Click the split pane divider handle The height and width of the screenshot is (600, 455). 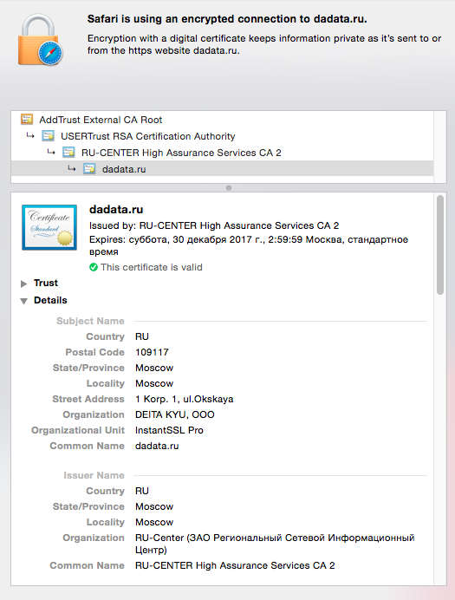point(229,188)
